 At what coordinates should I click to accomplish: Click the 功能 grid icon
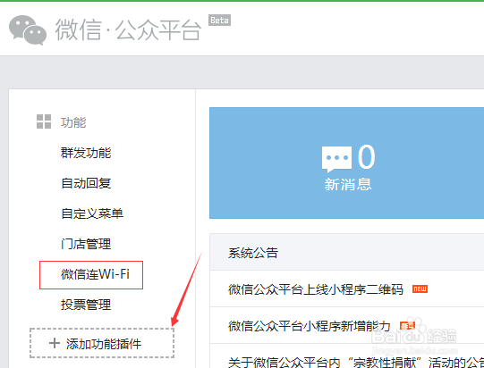44,121
